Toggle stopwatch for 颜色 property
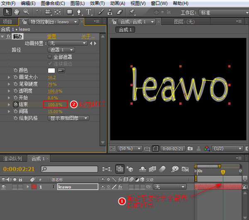 pos(15,70)
